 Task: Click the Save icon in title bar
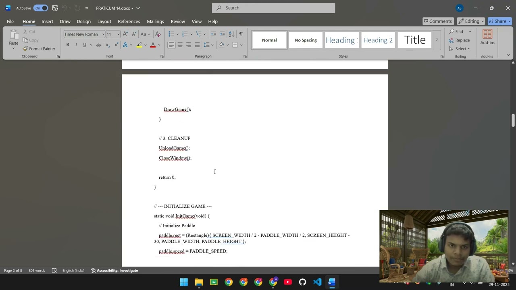point(55,8)
